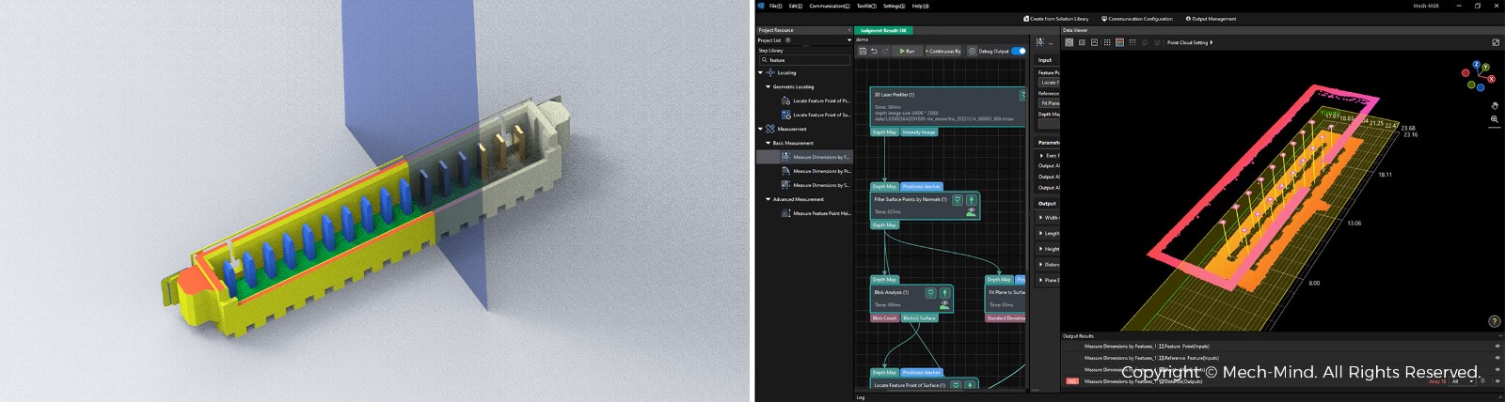Collapse Basic Measurement group
The height and width of the screenshot is (402, 1505).
click(768, 143)
